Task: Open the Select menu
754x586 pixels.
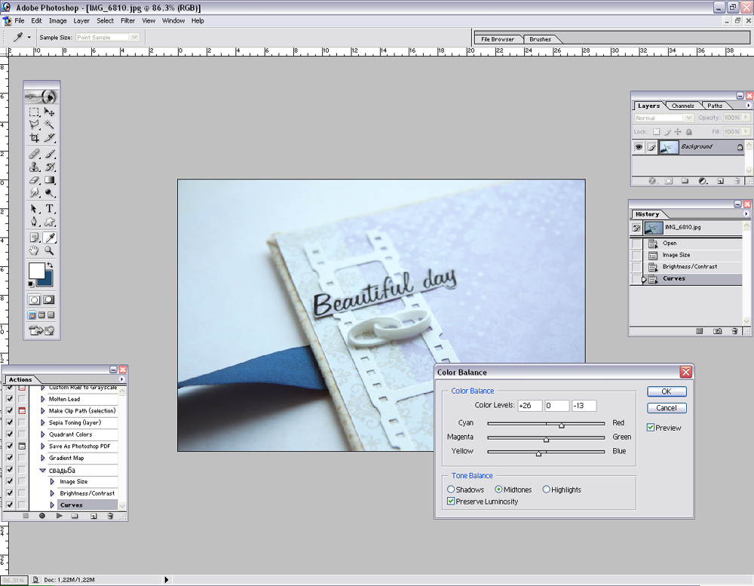Action: coord(105,20)
